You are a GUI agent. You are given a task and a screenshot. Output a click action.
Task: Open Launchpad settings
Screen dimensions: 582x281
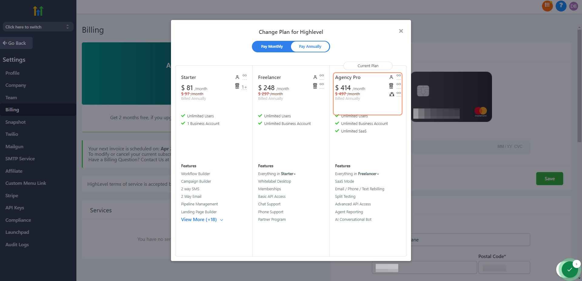point(17,232)
